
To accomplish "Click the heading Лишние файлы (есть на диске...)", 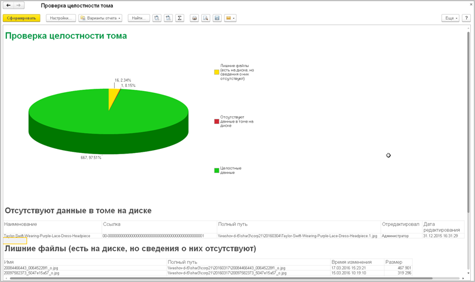I will [x=130, y=249].
